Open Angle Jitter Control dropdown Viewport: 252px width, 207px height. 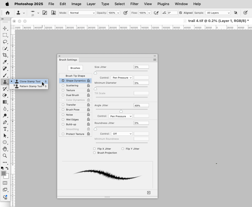coord(120,116)
